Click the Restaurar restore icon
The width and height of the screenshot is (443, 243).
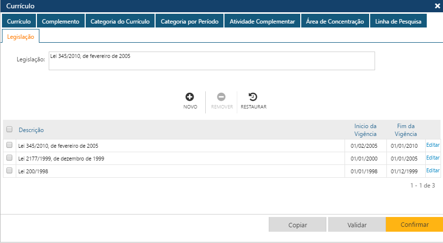click(253, 97)
